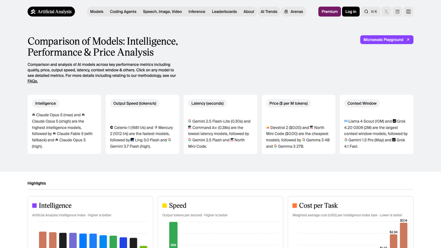Open the About menu
441x248 pixels.
click(x=248, y=12)
